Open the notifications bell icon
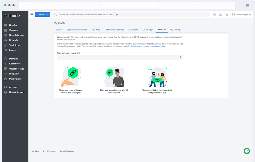The image size is (255, 162). coord(227,15)
